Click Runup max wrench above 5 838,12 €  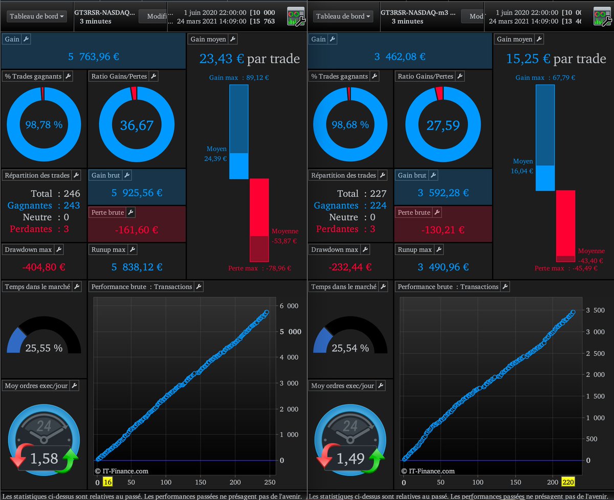[x=132, y=250]
